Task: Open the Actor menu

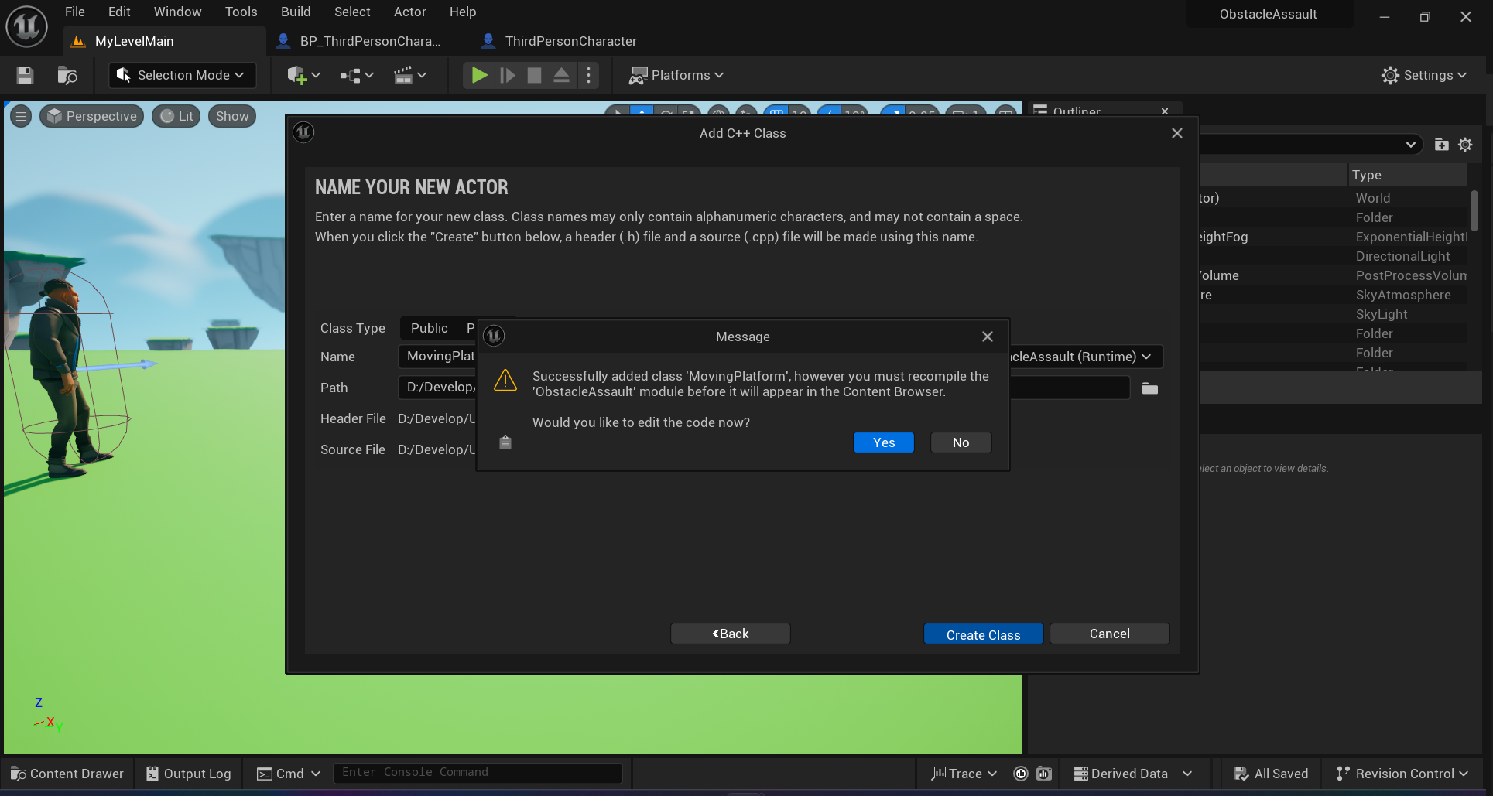Action: [x=409, y=12]
